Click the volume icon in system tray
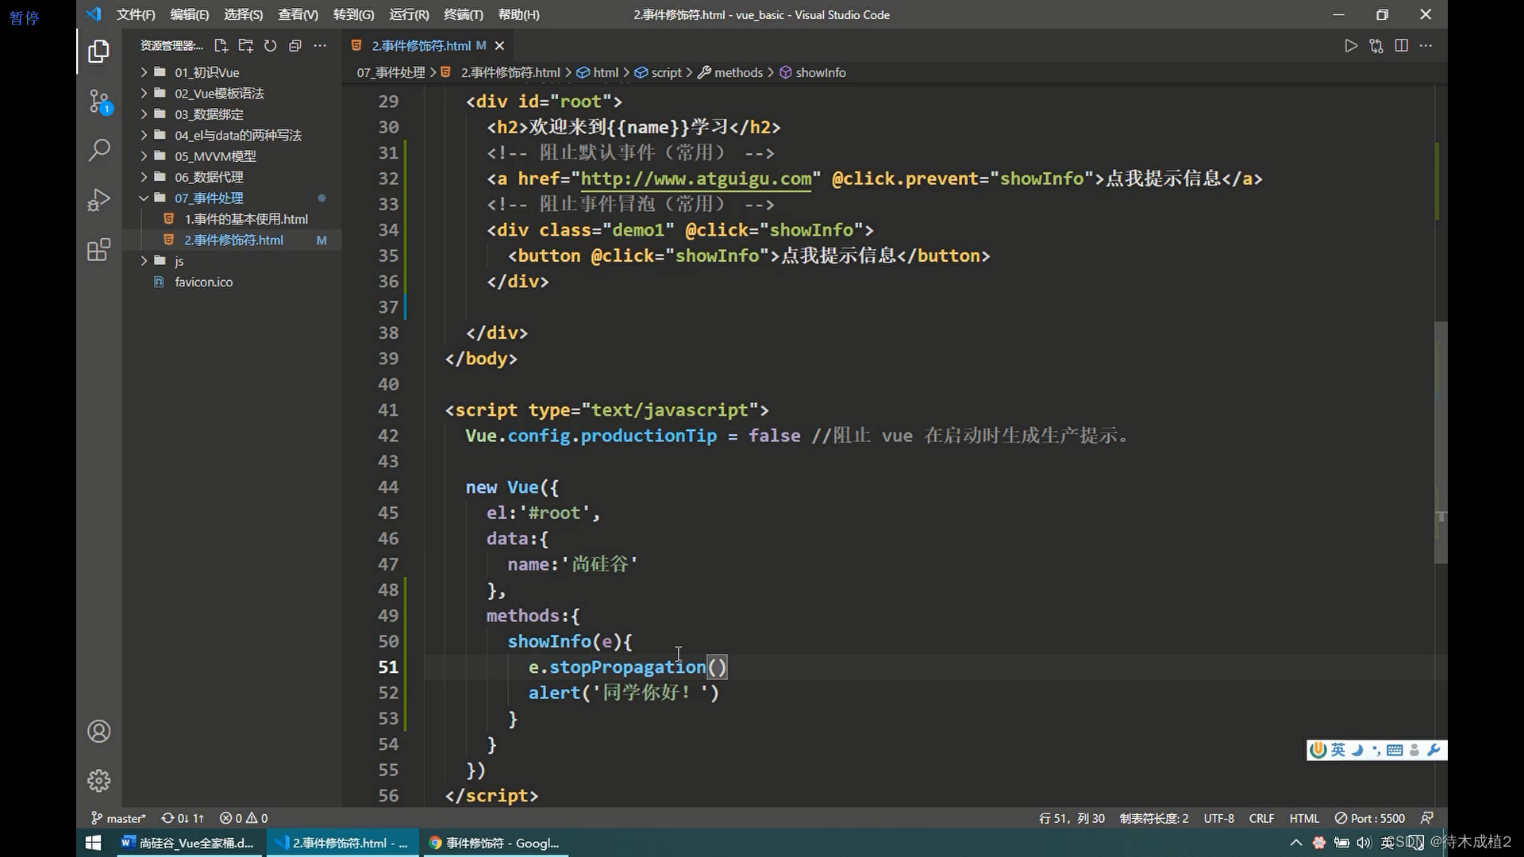This screenshot has width=1524, height=857. click(x=1364, y=843)
